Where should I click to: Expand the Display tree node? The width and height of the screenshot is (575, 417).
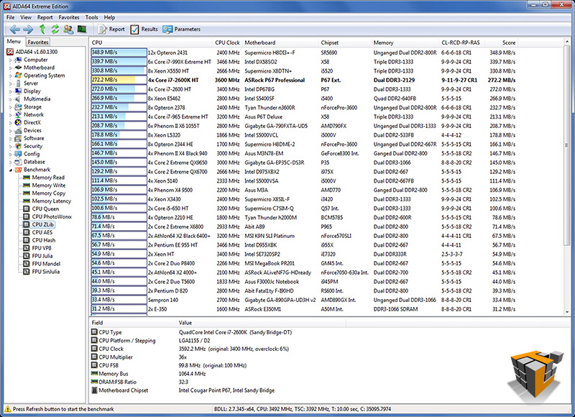point(11,91)
